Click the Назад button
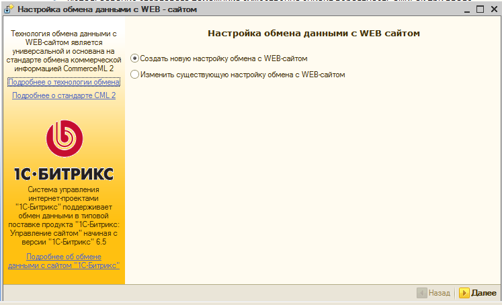Screen dimensions: 502x305 (434, 293)
